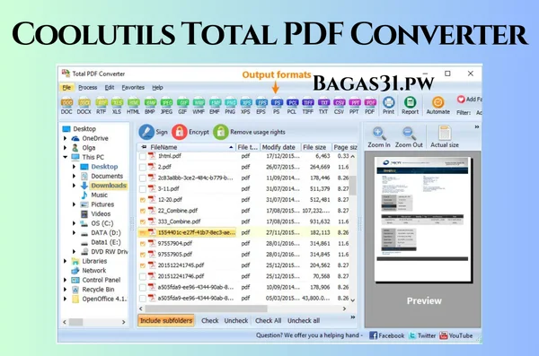Image resolution: width=539 pixels, height=356 pixels.
Task: Expand the OS (C:) drive node
Action: point(74,223)
